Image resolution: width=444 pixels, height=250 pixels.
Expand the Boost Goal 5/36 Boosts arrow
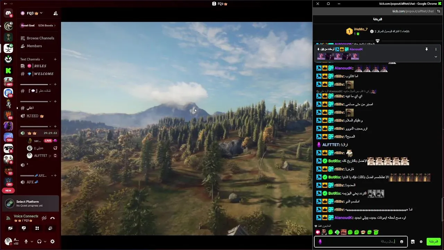pyautogui.click(x=55, y=25)
